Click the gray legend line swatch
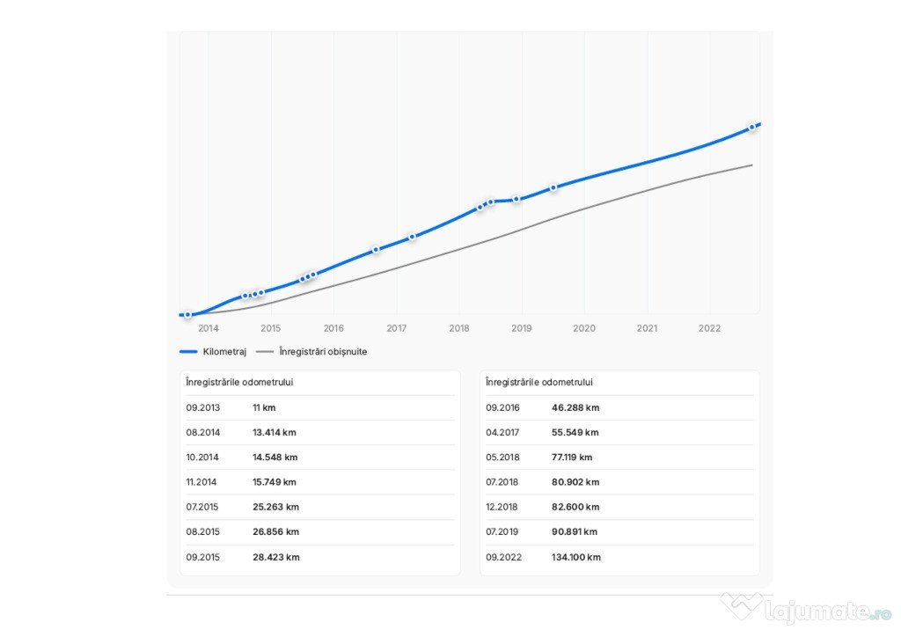Screen dimensions: 901x630 coord(265,351)
